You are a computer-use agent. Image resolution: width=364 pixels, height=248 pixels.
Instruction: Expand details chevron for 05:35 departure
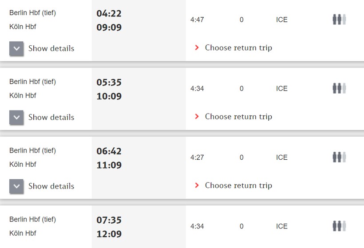coord(16,117)
